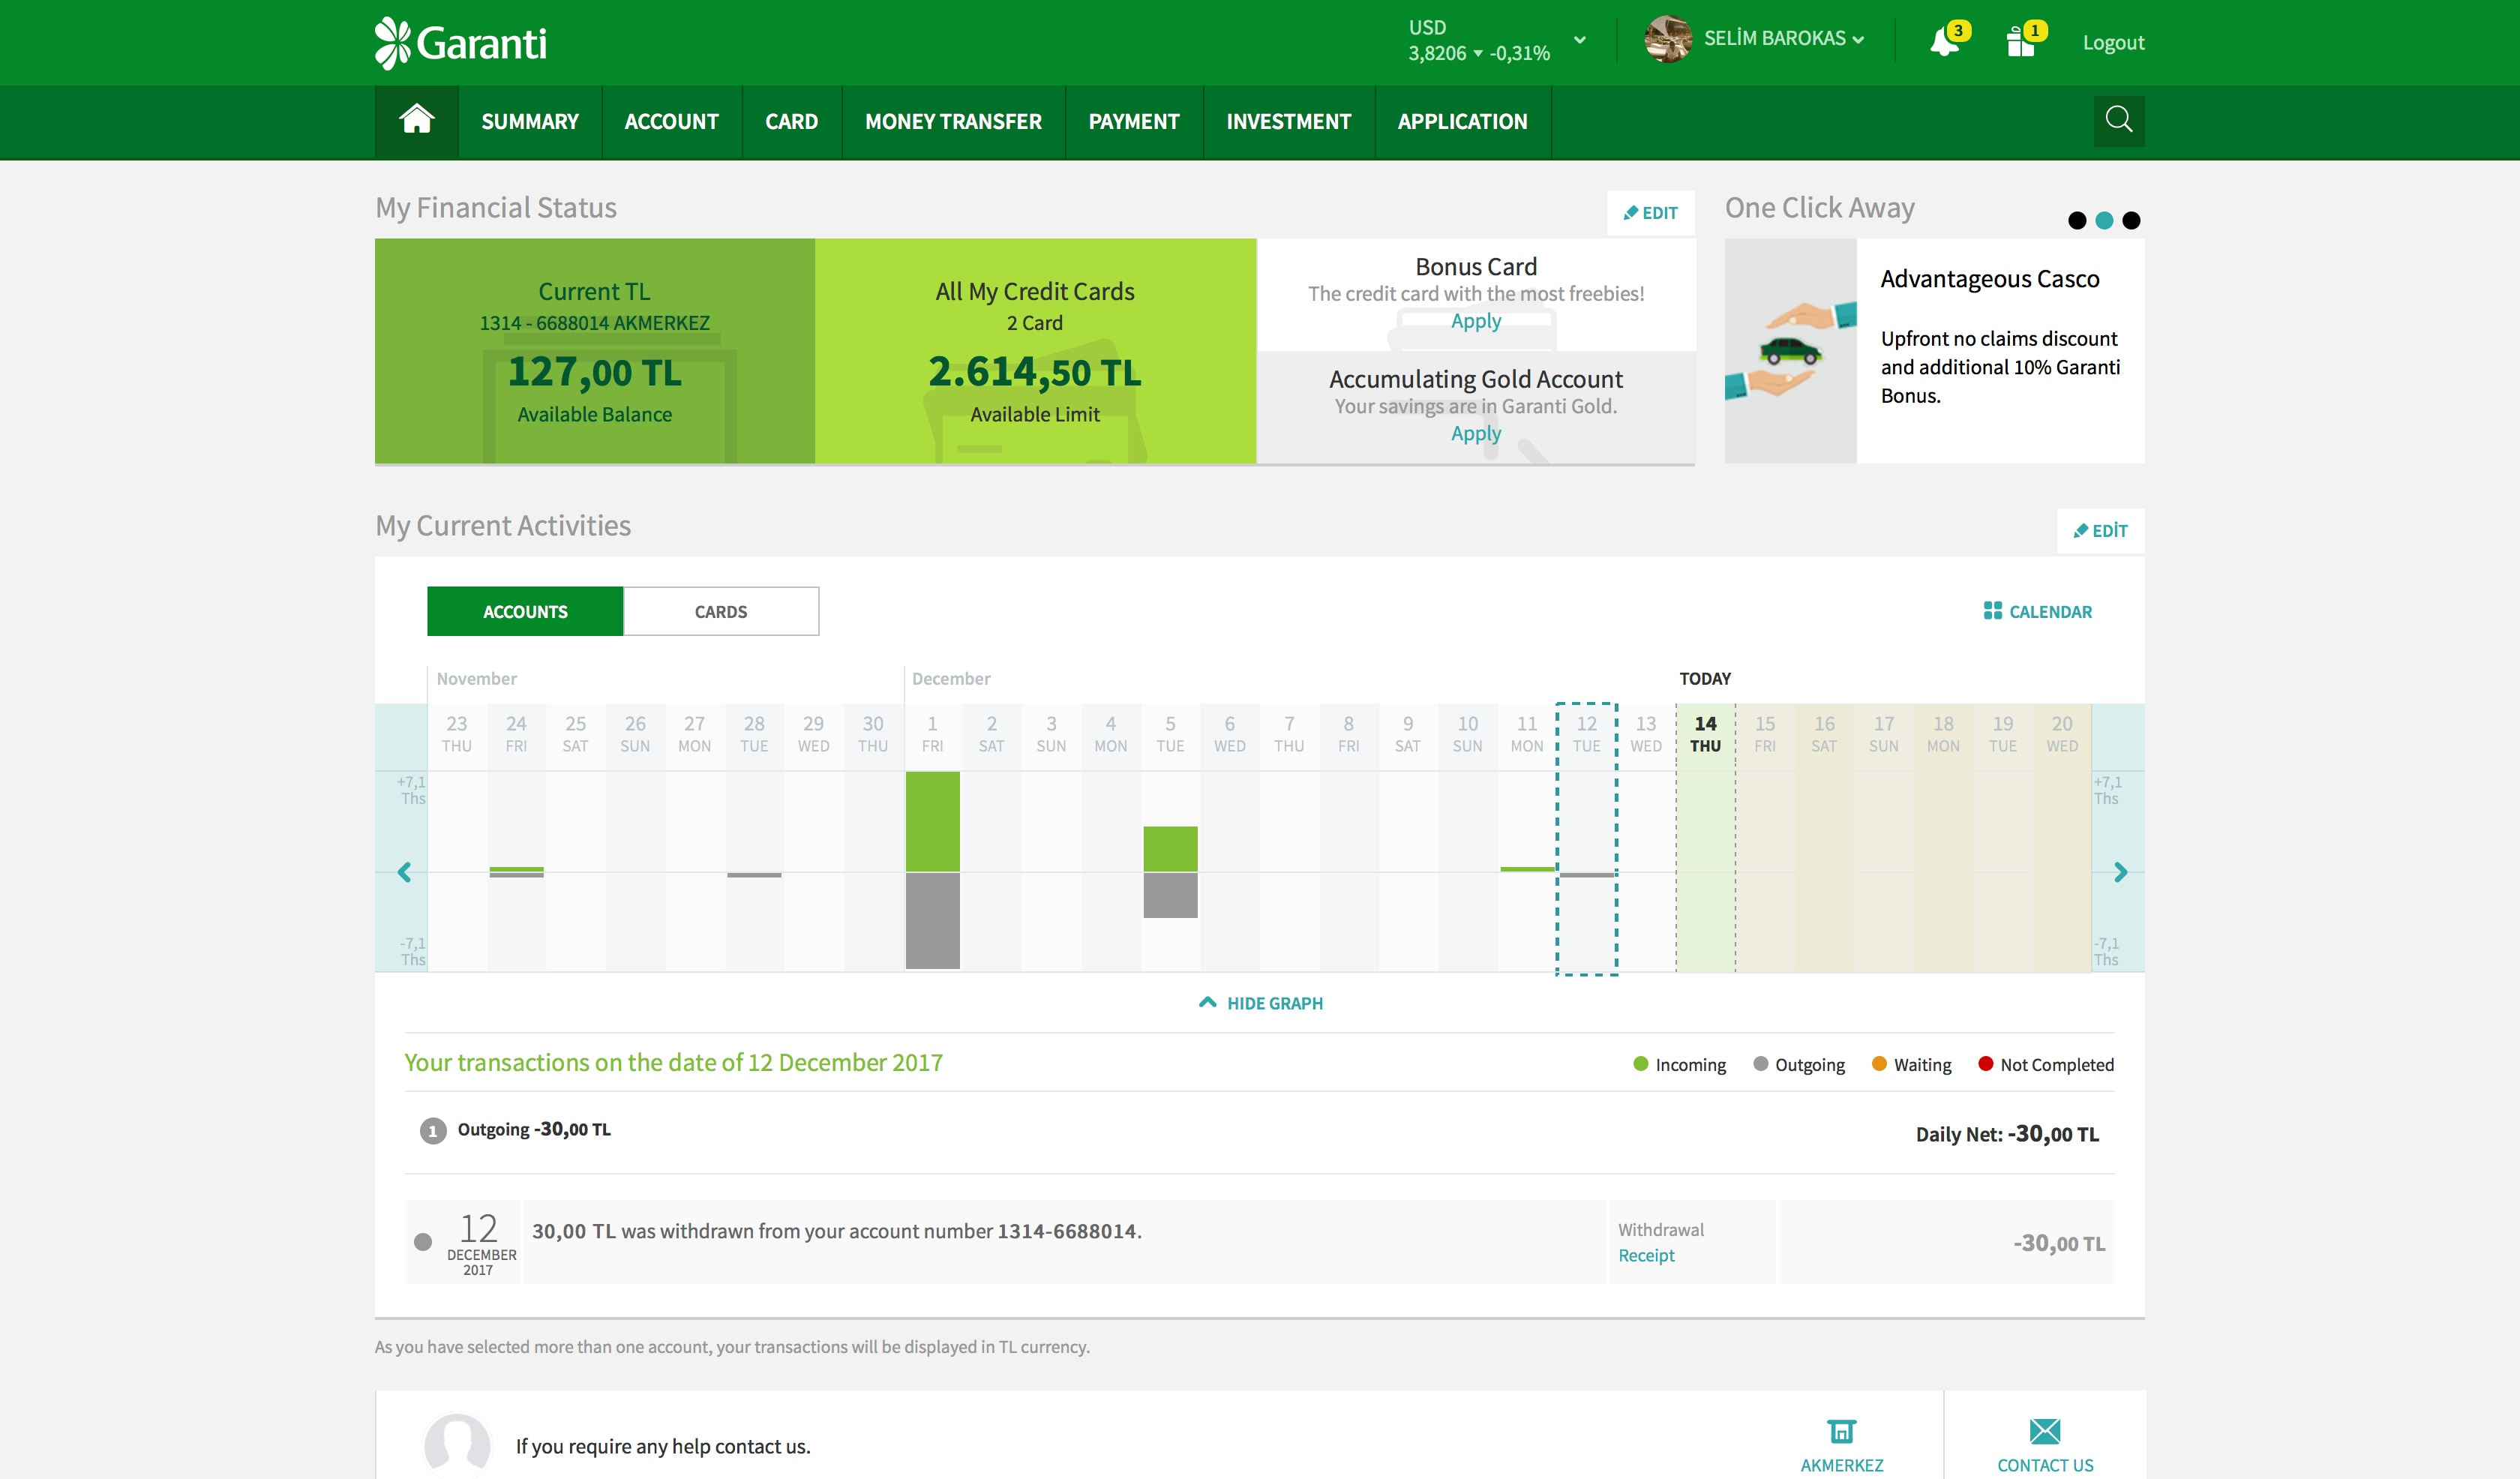Open the APPLICATION menu

(1462, 121)
